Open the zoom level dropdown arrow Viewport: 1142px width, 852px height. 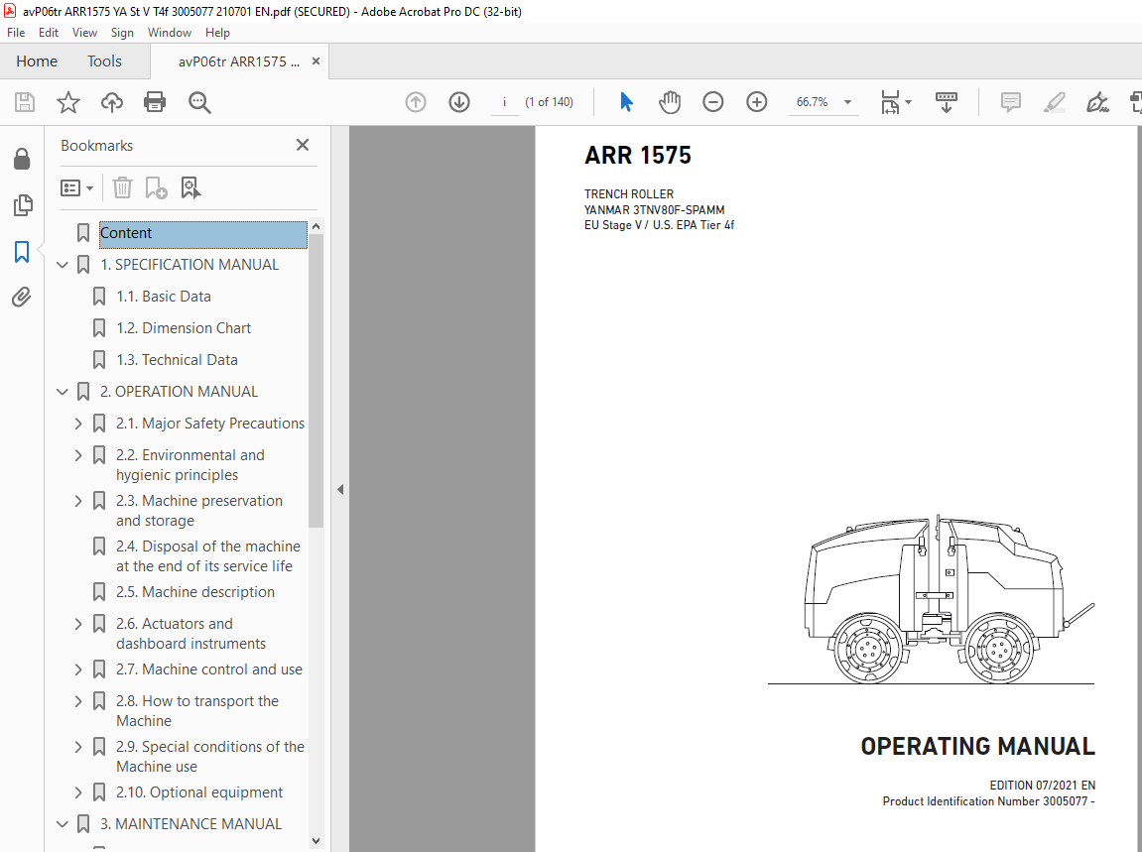(x=847, y=102)
